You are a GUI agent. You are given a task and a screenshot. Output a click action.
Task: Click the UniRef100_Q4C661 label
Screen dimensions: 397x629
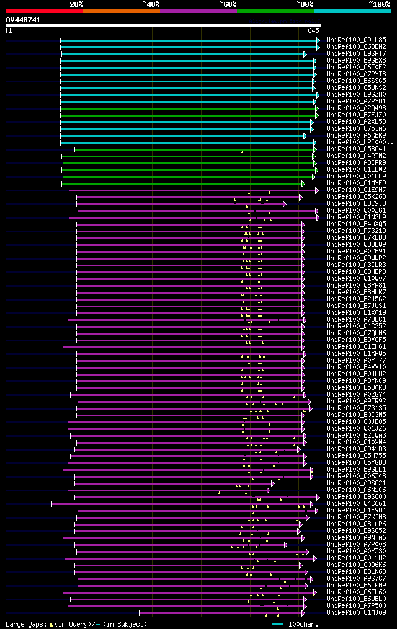tap(356, 504)
